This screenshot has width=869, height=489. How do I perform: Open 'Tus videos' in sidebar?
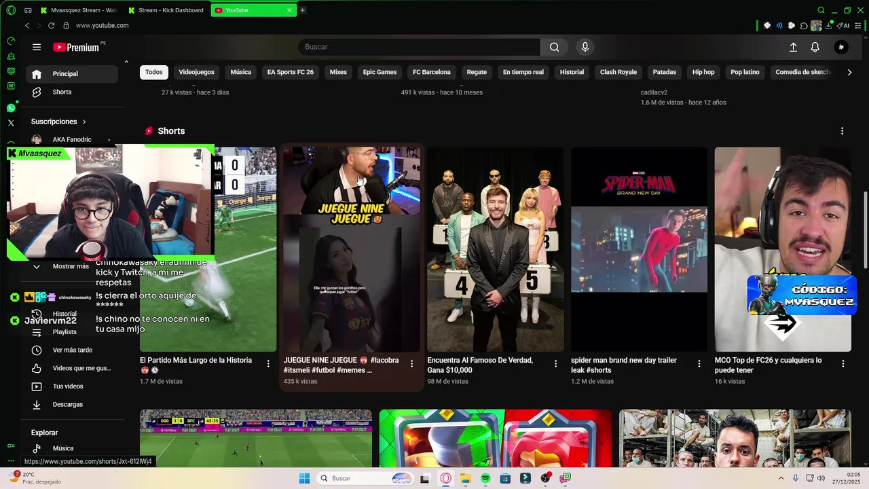(72, 386)
